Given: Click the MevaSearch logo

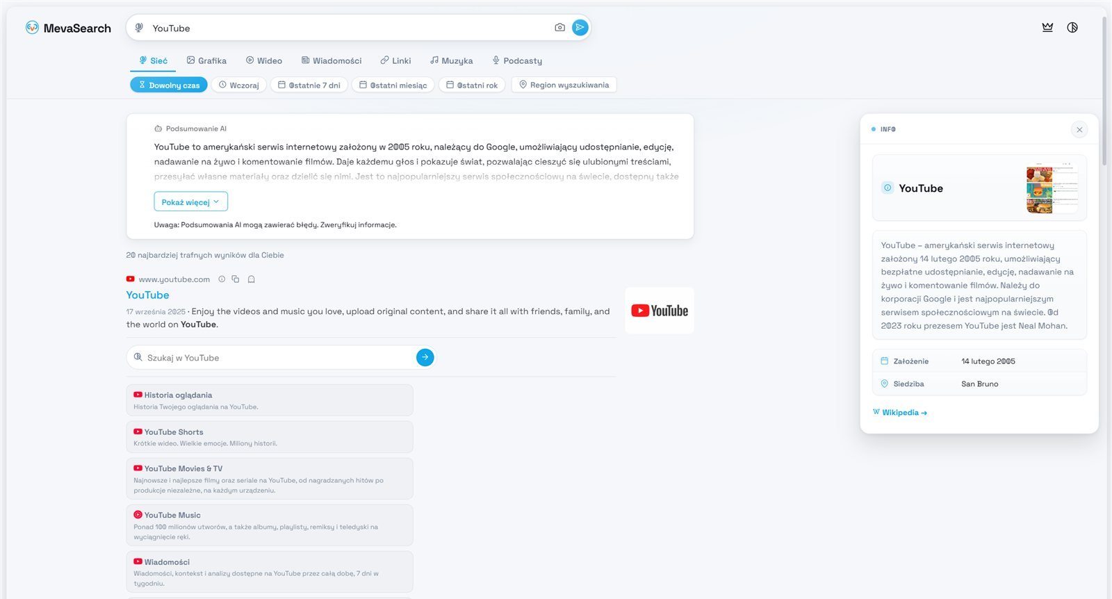Looking at the screenshot, I should [68, 28].
